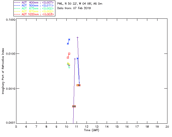Click the AOT 1020nm legend entry

click(x=34, y=14)
